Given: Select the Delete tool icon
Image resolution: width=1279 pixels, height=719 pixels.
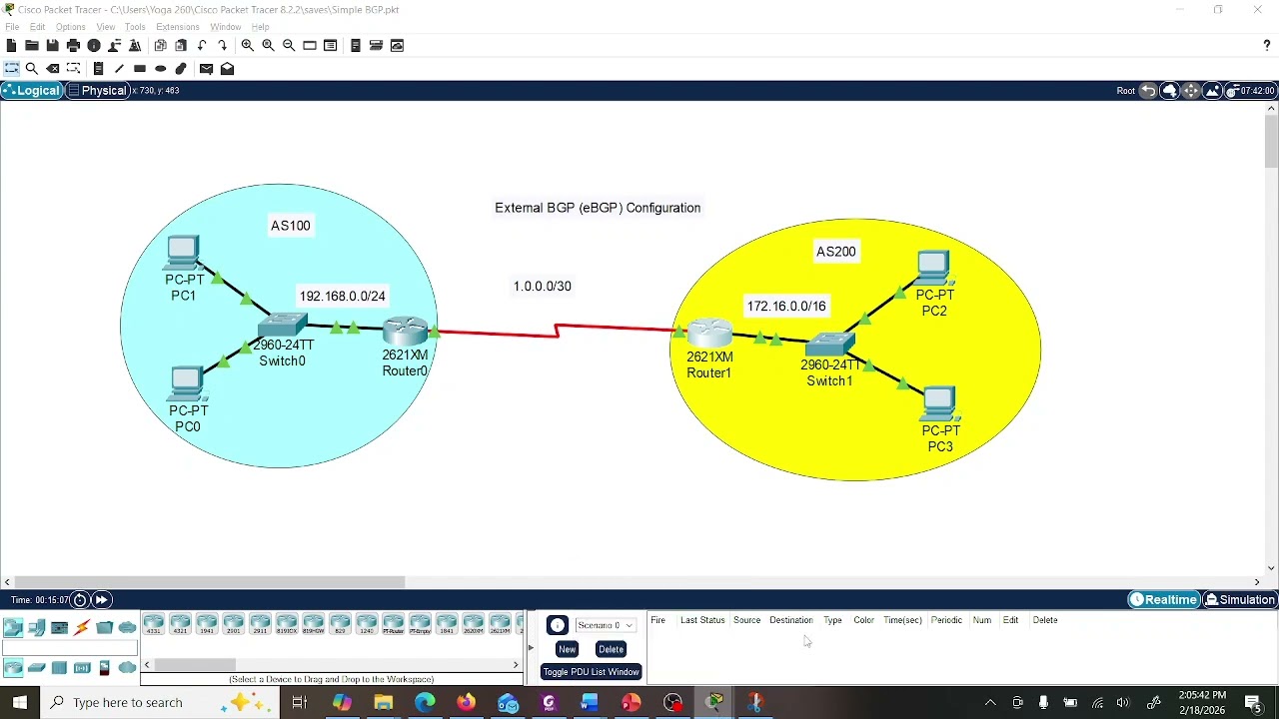Looking at the screenshot, I should point(53,69).
